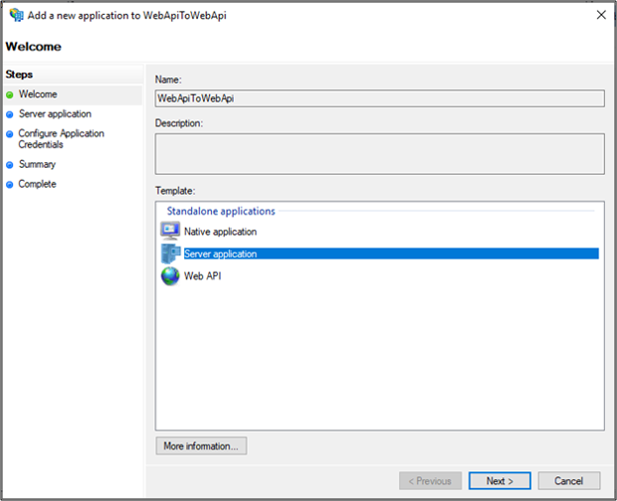The width and height of the screenshot is (617, 501).
Task: Click the Standalone applications group header
Action: [221, 211]
